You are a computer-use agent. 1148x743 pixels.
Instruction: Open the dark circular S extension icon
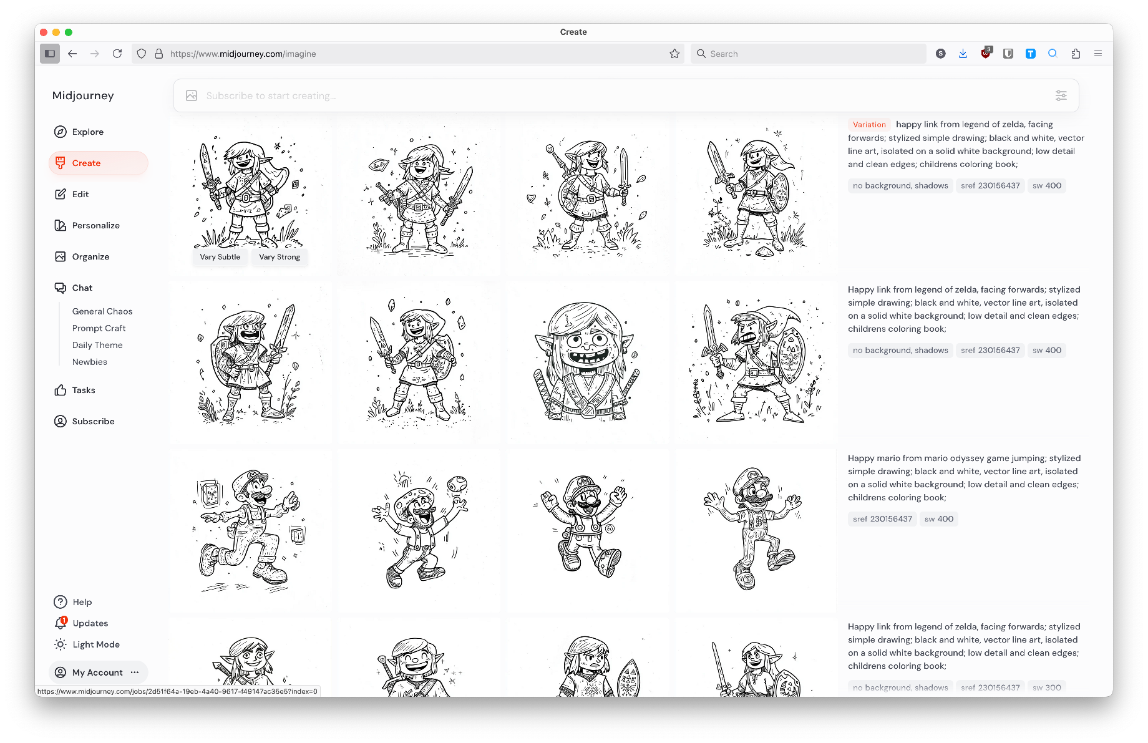pos(941,54)
